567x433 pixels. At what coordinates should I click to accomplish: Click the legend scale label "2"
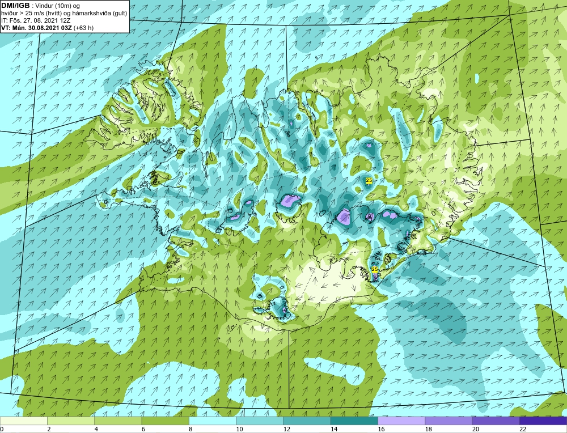point(49,429)
